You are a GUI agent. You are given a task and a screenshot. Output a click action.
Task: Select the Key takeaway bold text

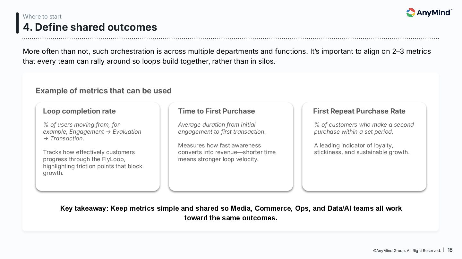[231, 213]
